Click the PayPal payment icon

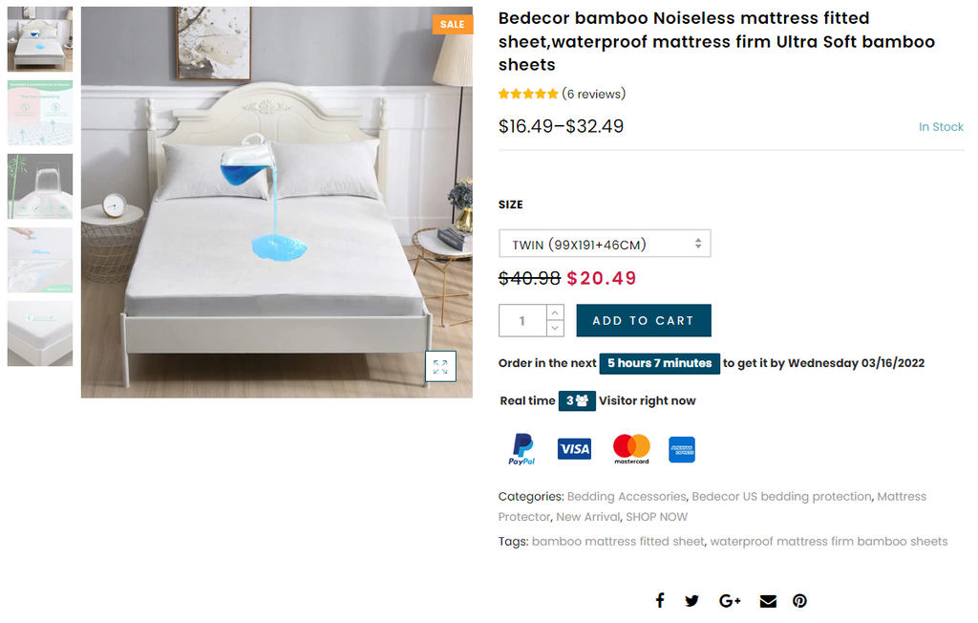click(x=521, y=449)
